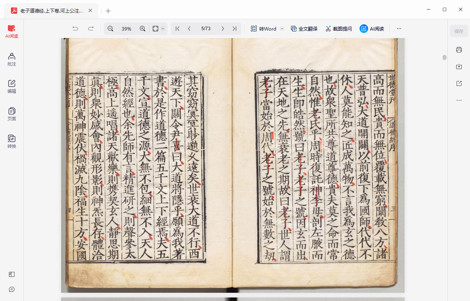Click the vertical scrollbar thumb
Viewport: 470px width, 301px height.
445,57
